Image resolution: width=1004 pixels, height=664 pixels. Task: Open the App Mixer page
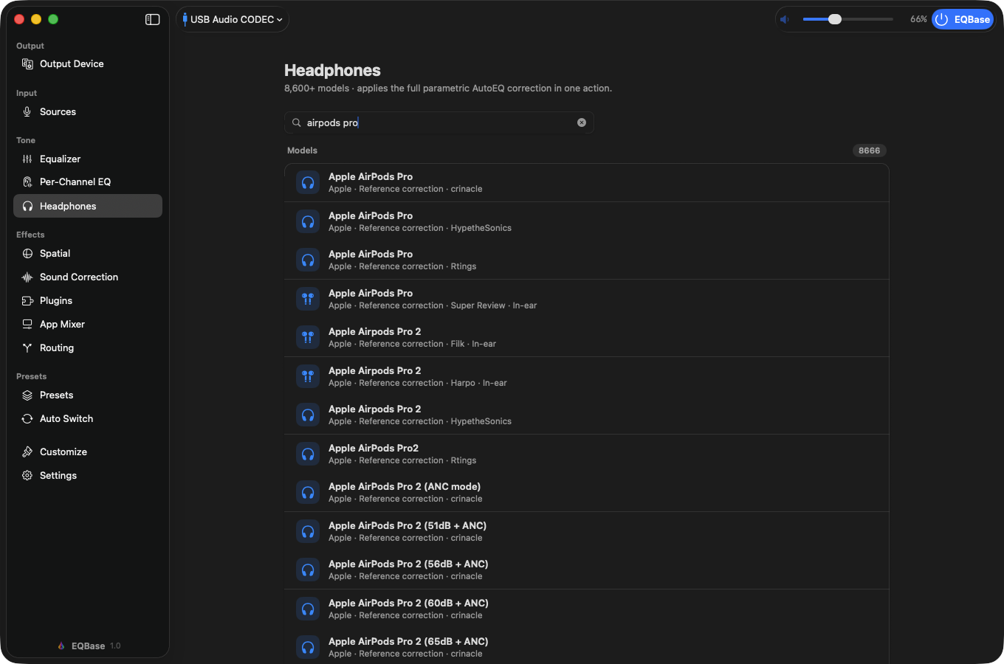coord(88,325)
